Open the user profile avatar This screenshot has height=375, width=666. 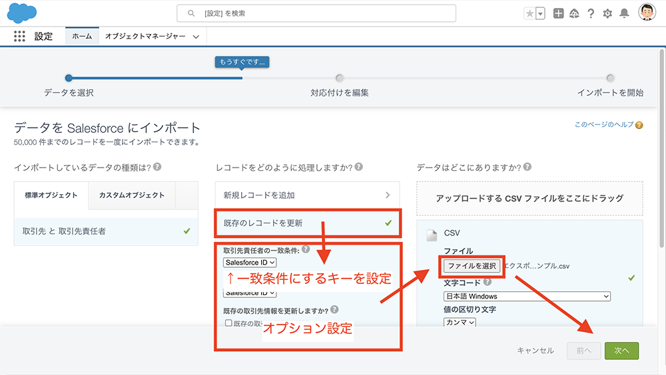tap(647, 13)
